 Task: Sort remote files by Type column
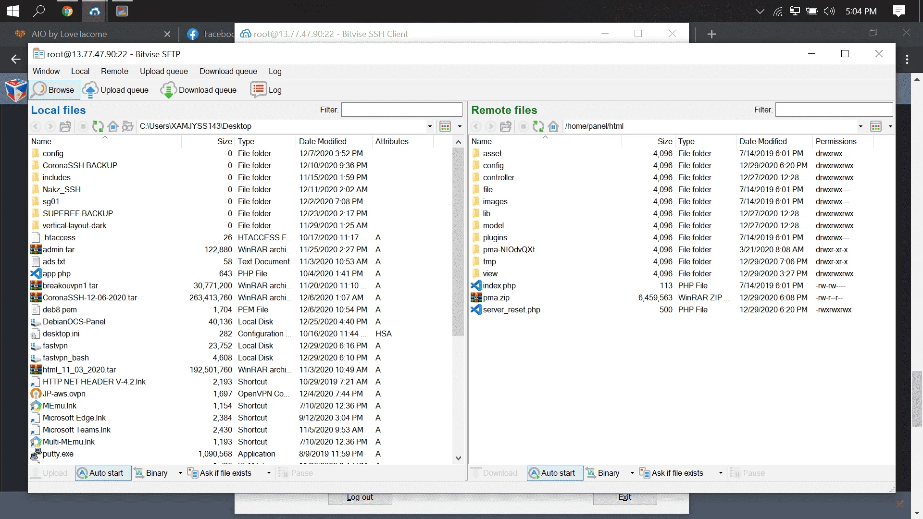click(705, 141)
